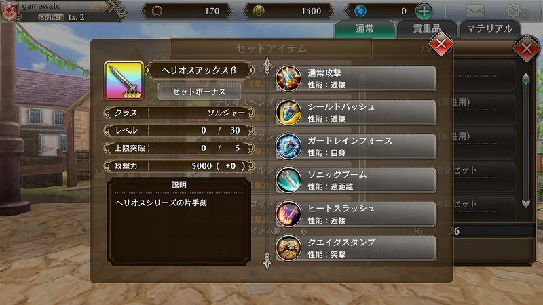Screen dimensions: 543x305
Task: Click the 通常攻撃 skill icon
Action: (288, 79)
